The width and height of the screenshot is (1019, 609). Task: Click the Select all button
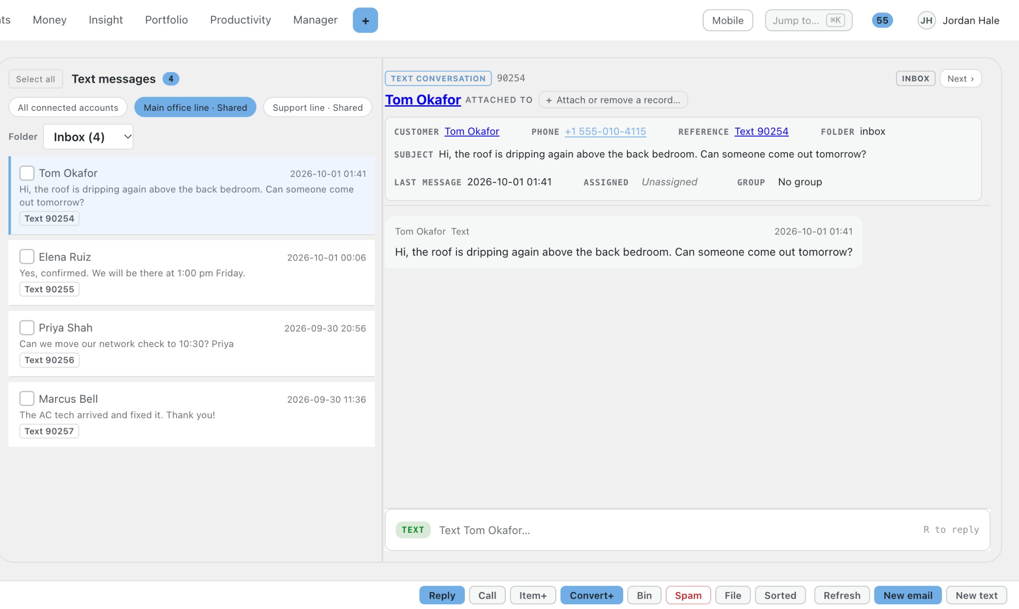click(x=36, y=79)
